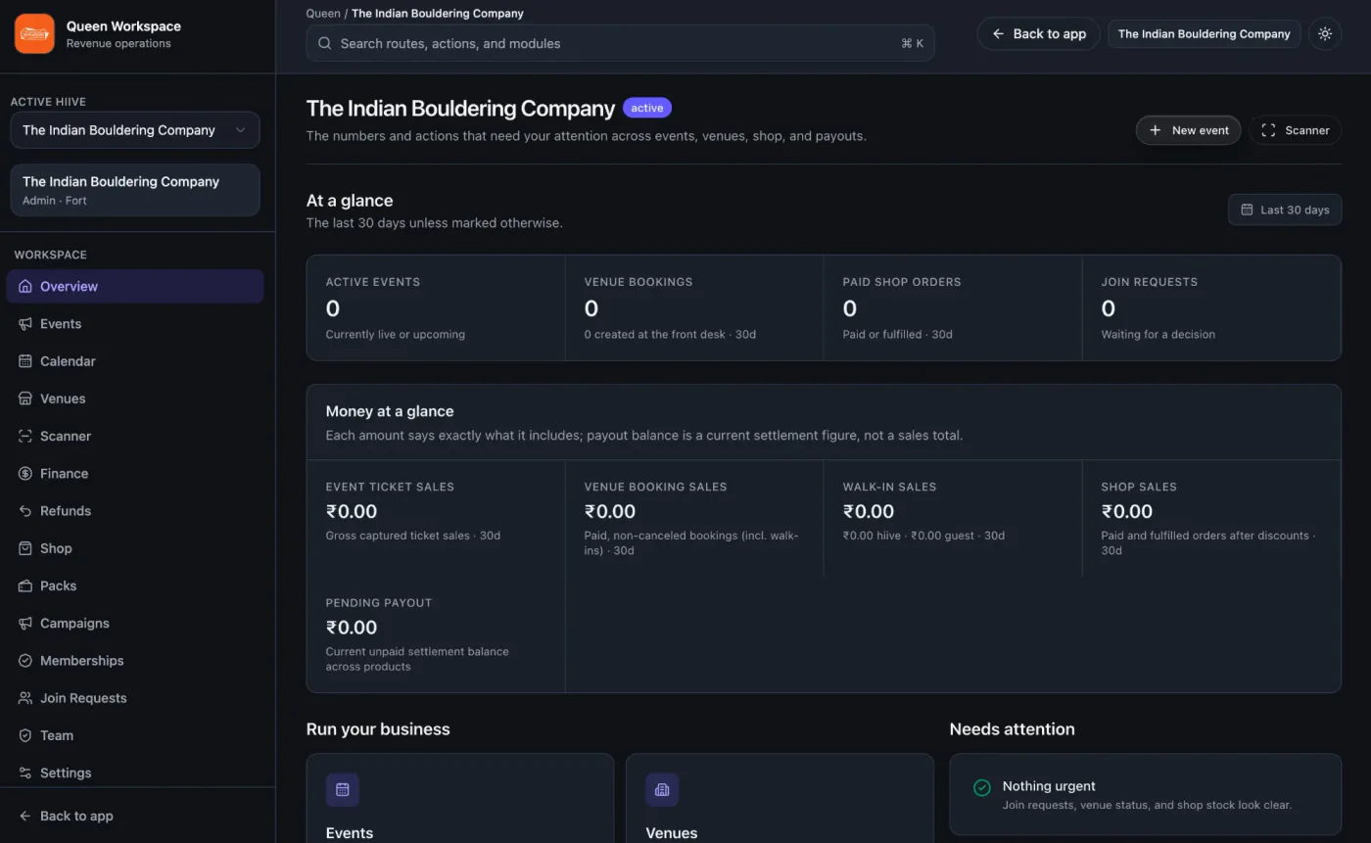Click the Venue Booking Sales amount
Screen dimensions: 1371x843
[610, 511]
